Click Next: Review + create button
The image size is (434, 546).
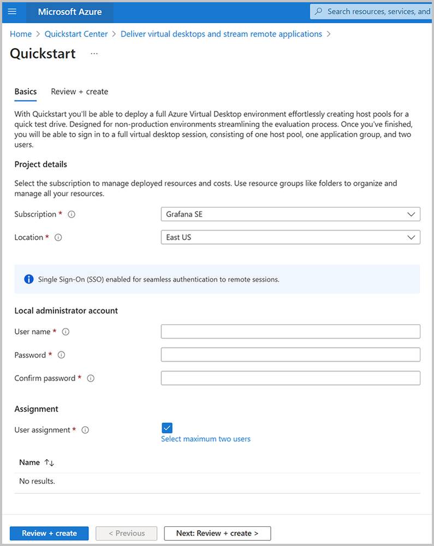coord(217,533)
